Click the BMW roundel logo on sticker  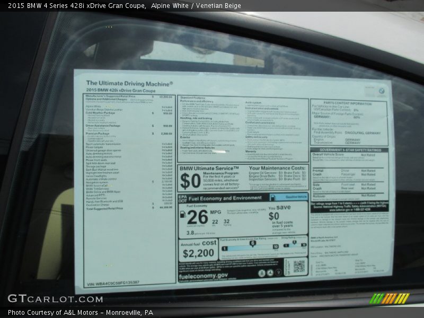click(x=381, y=91)
